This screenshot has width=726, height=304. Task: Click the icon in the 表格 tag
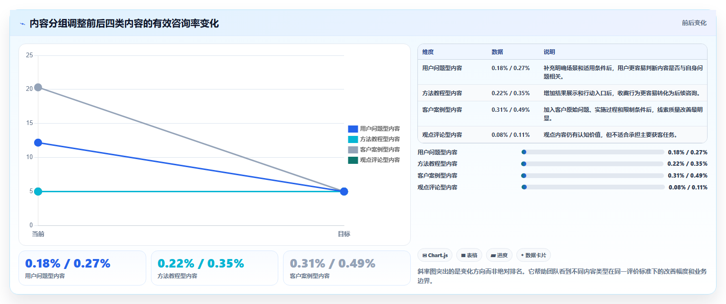[463, 255]
